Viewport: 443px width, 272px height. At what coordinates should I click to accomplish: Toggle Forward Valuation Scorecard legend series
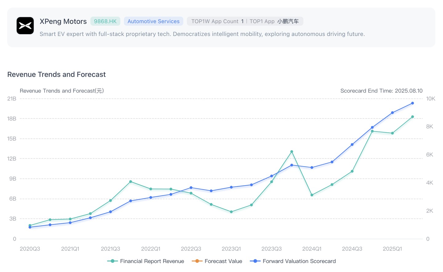299,261
